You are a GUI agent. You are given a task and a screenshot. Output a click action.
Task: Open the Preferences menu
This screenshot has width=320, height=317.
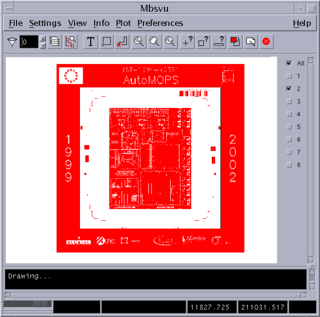160,23
